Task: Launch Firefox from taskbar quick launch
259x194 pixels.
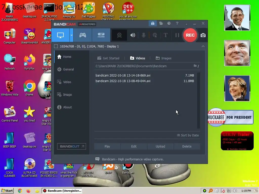Action: coord(28,191)
